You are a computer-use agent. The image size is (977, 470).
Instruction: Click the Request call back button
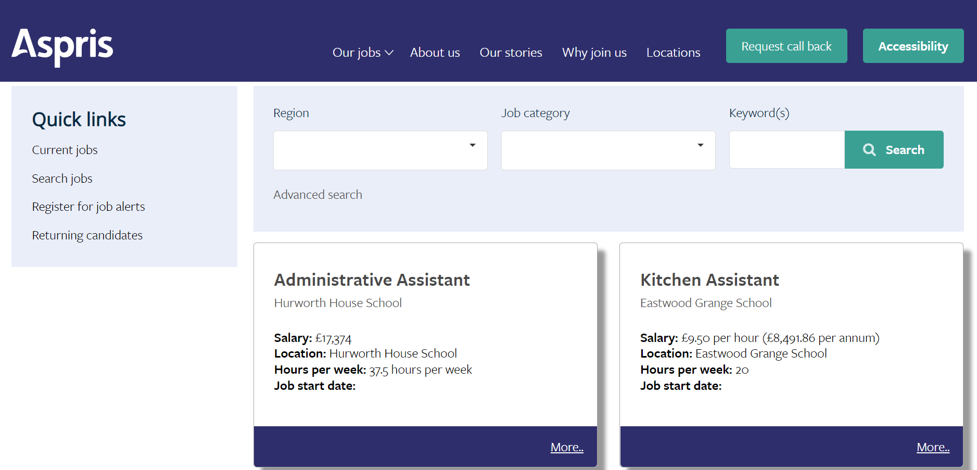pyautogui.click(x=786, y=46)
